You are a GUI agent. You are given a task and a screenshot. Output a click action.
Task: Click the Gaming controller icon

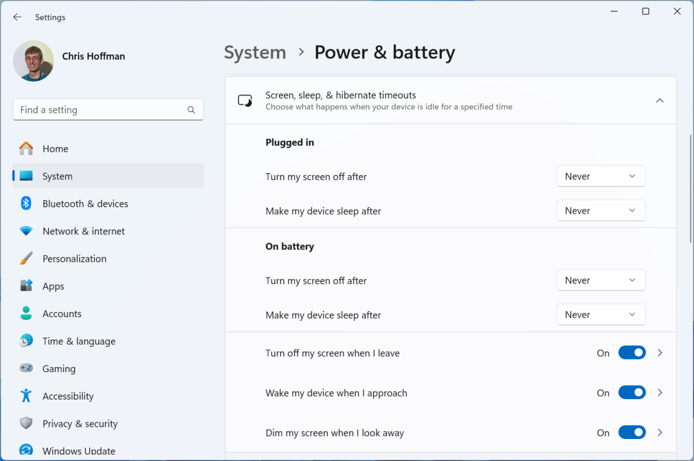coord(26,368)
